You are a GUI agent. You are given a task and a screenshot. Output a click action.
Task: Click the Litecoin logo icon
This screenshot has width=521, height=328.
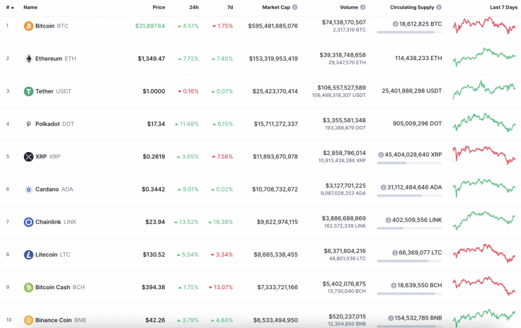28,254
